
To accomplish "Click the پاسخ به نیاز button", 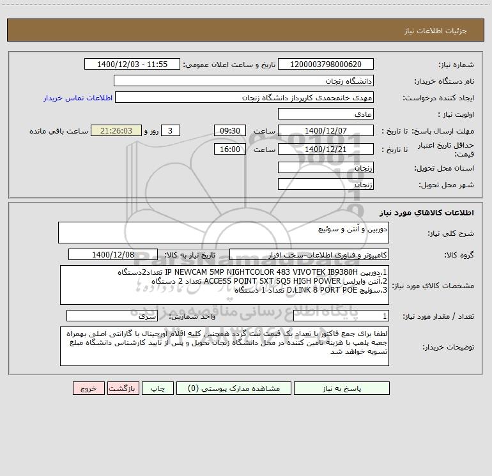I will [x=342, y=388].
